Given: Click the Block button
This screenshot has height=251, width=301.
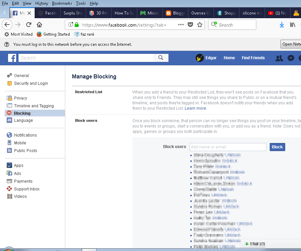Looking at the screenshot, I should point(277,147).
